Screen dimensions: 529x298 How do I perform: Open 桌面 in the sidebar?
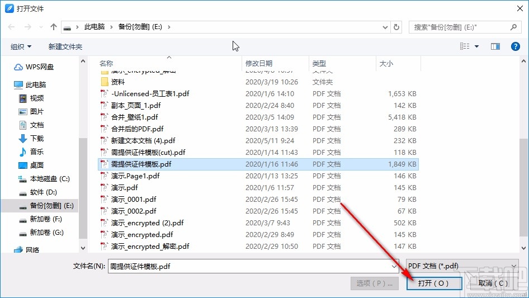click(x=31, y=165)
